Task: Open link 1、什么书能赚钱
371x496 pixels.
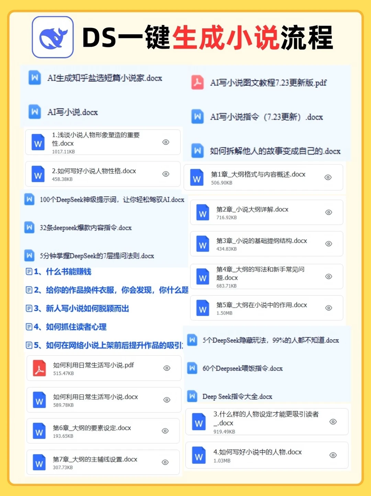Action: 63,272
